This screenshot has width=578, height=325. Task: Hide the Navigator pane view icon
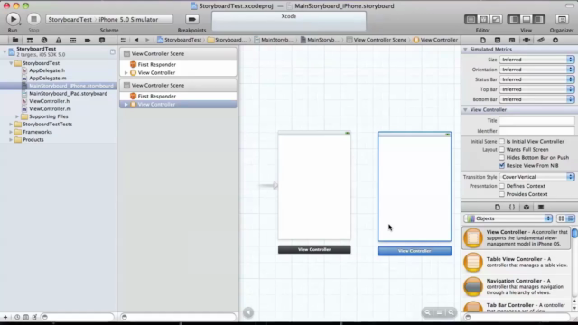tap(514, 19)
